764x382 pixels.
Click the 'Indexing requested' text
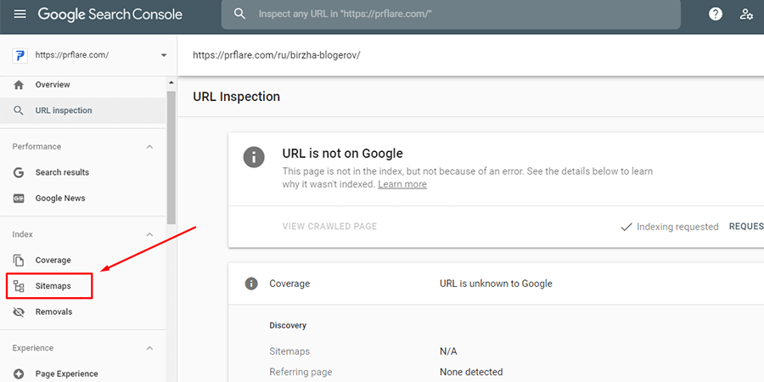pos(677,227)
